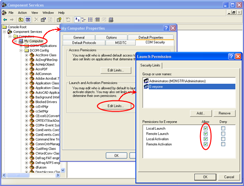
Task: Click the Forward arrow toolbar icon
Action: click(x=12, y=20)
